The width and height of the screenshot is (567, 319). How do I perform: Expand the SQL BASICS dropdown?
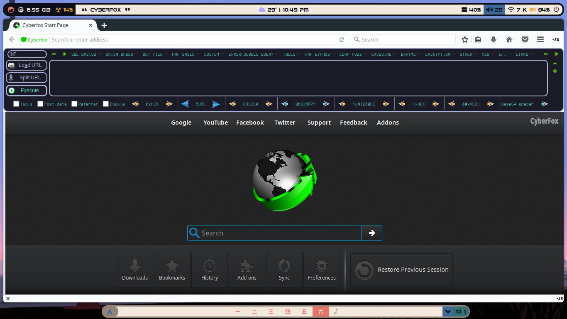point(86,54)
